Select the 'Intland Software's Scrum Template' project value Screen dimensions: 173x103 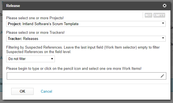tap(50, 24)
